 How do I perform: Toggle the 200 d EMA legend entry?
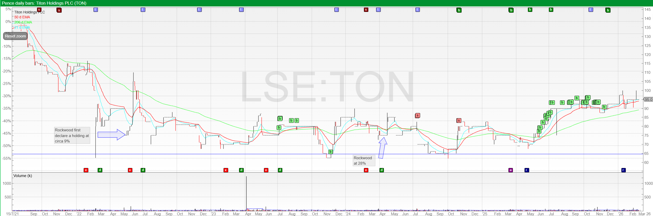click(23, 22)
